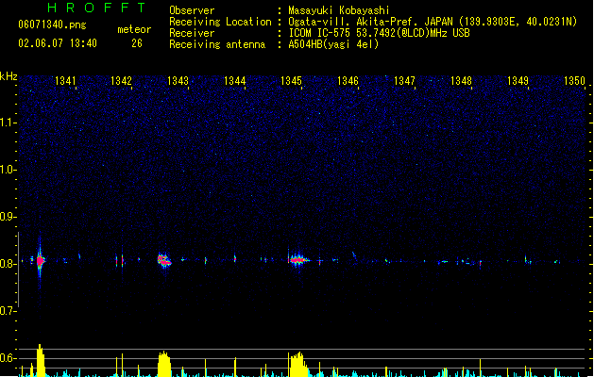The image size is (594, 377).
Task: Click the 1345 time axis marker
Action: [x=291, y=81]
